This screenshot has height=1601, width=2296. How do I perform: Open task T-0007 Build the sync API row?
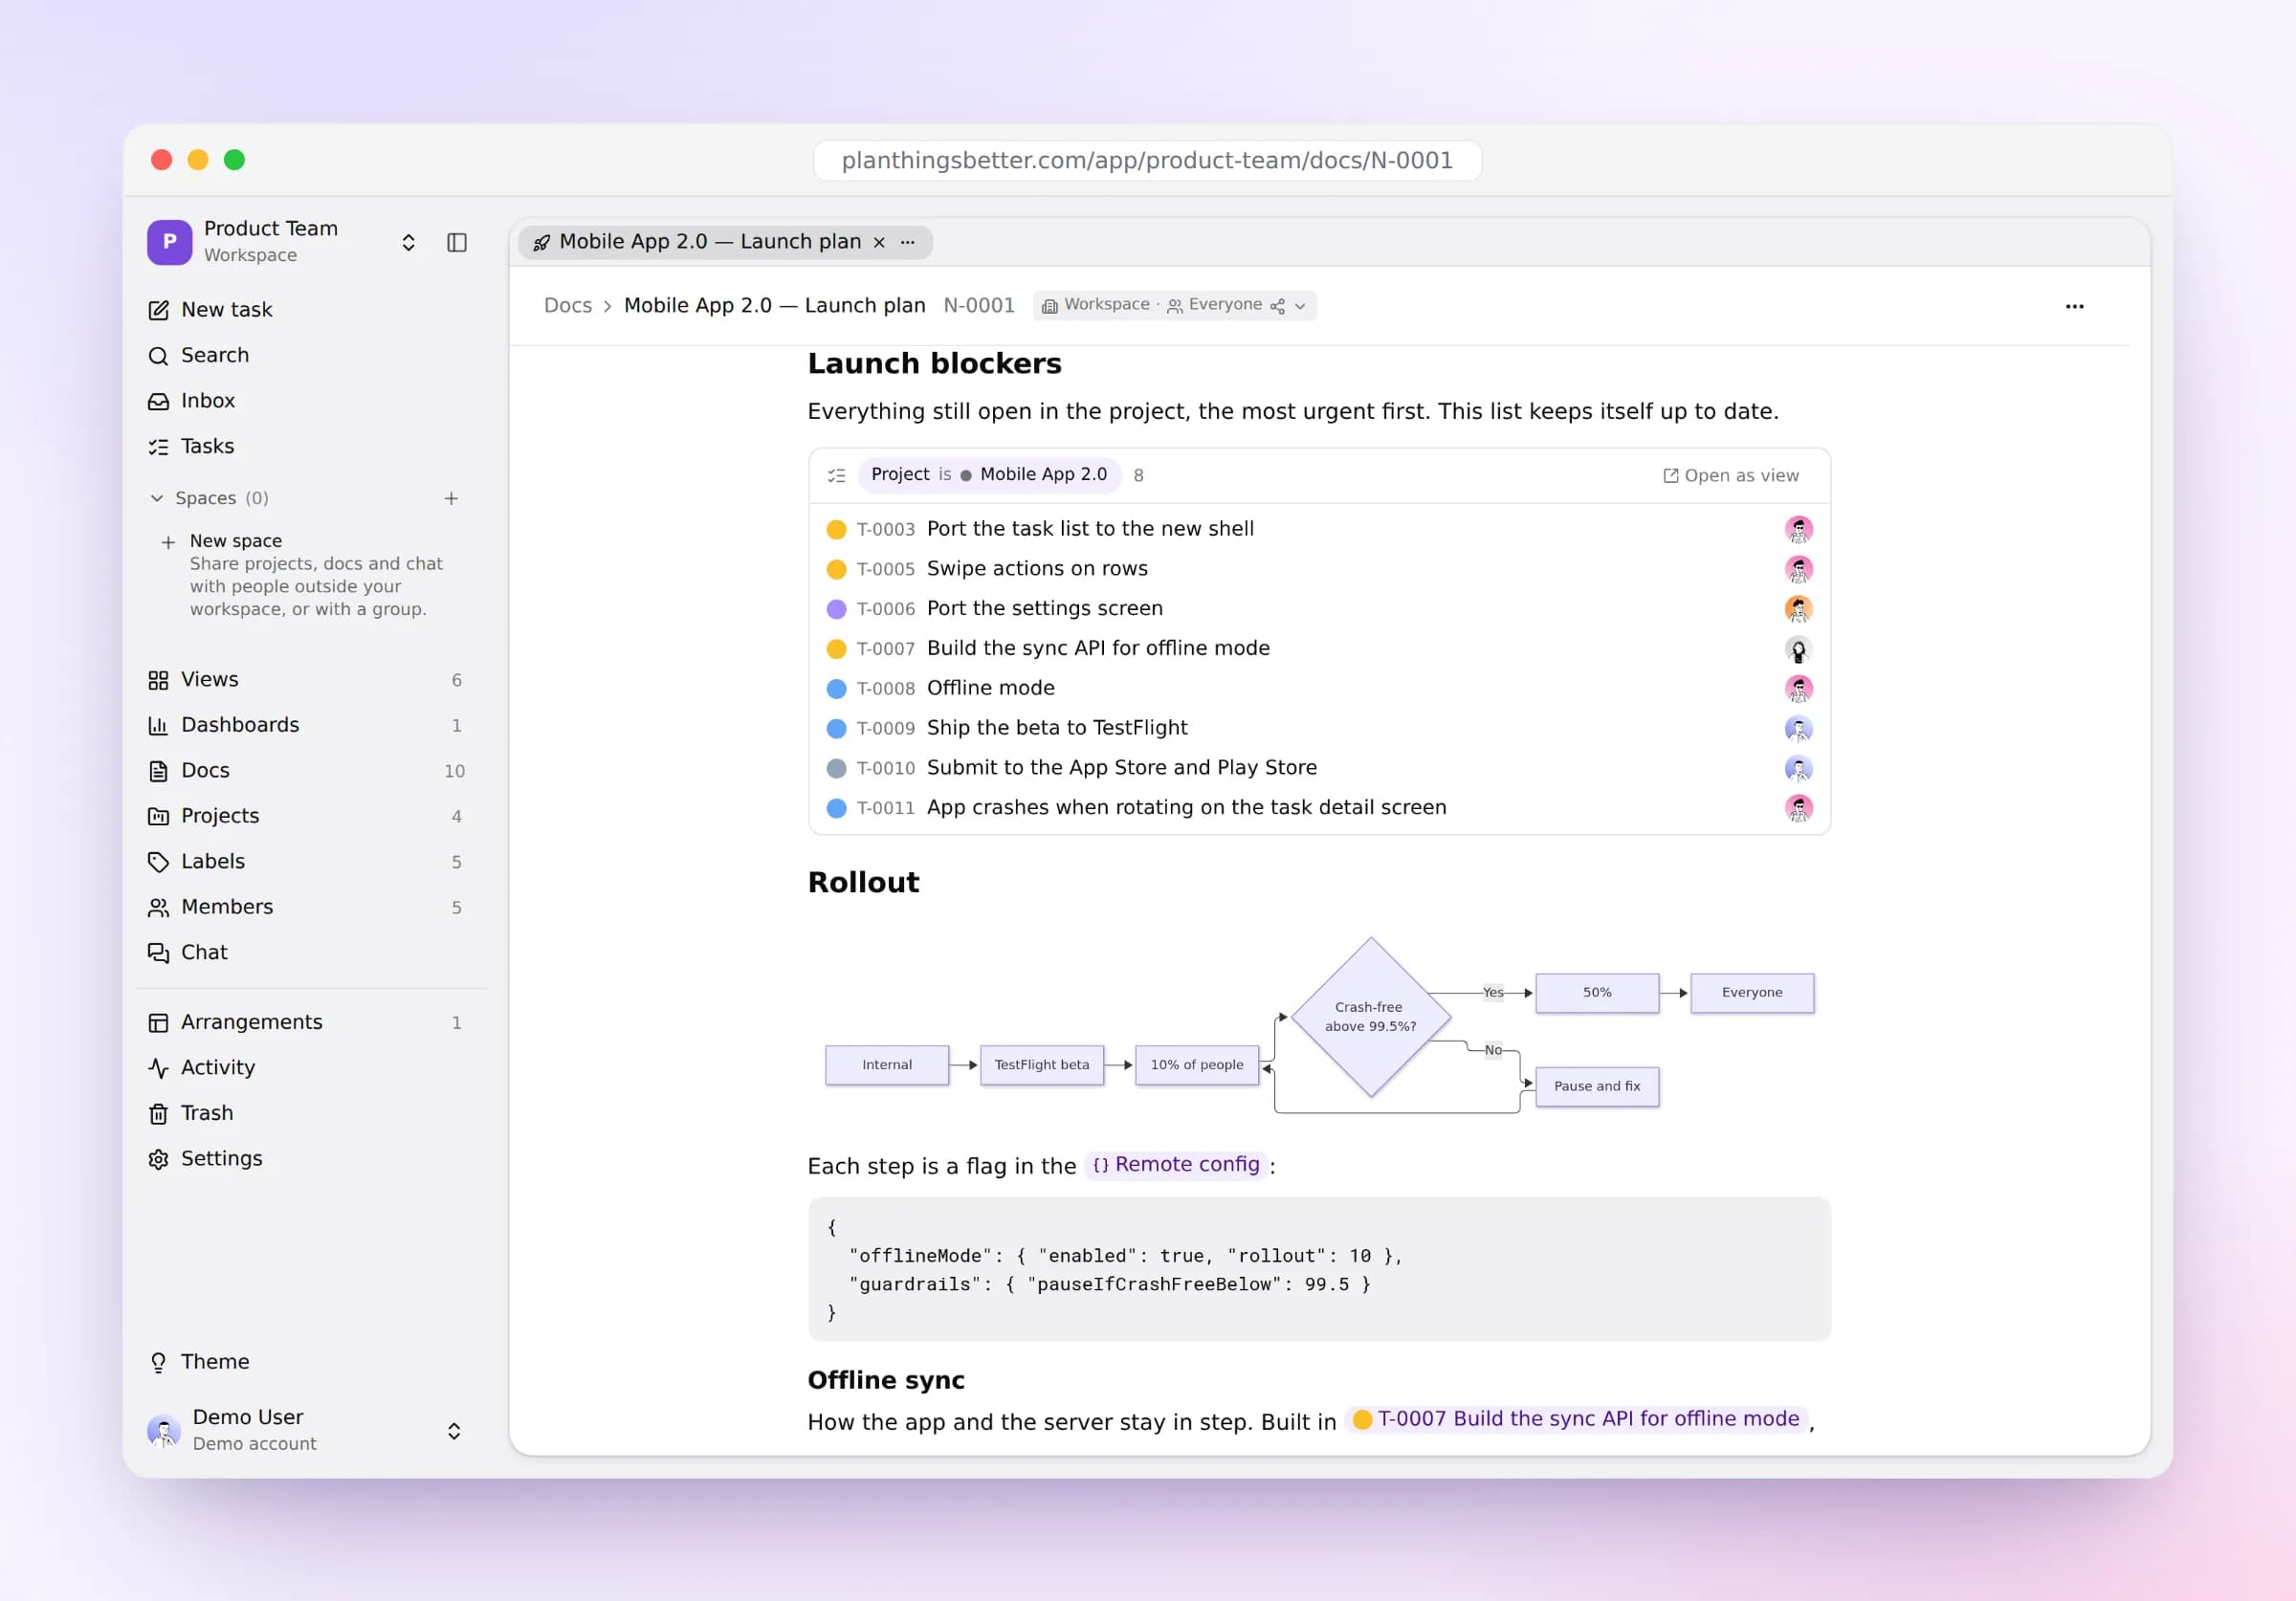click(x=1319, y=649)
